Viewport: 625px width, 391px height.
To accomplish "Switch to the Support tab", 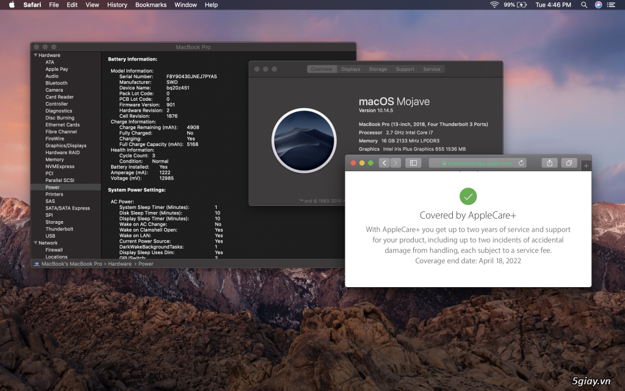I will 405,69.
